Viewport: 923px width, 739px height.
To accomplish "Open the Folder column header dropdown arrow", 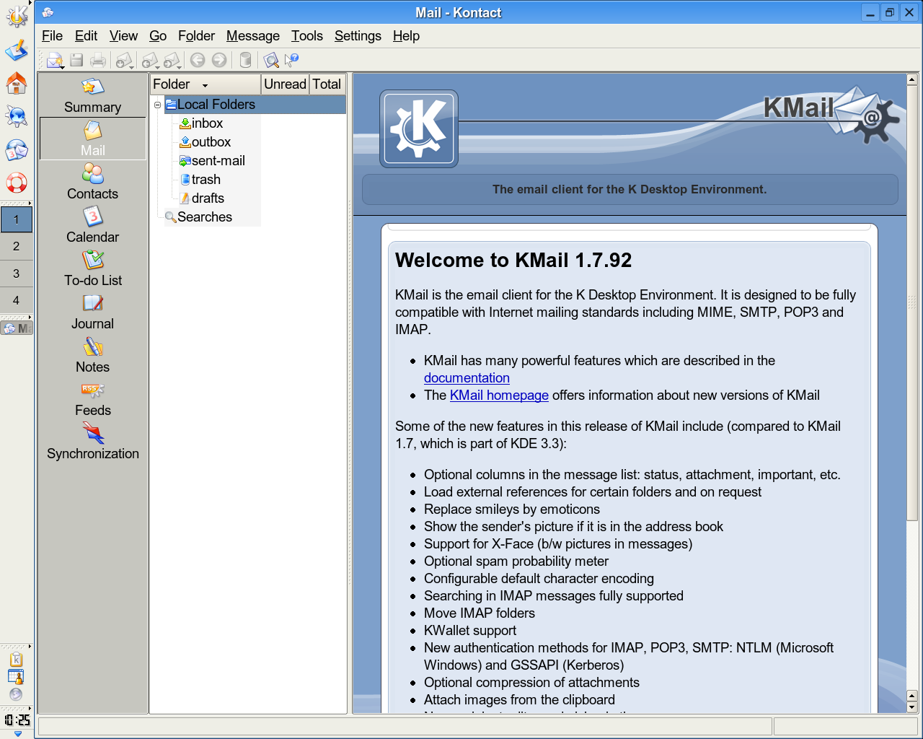I will [205, 85].
